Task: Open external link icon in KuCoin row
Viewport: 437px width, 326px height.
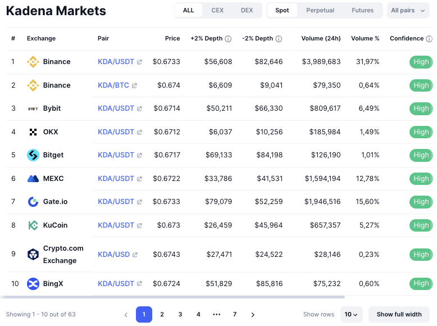Action: point(139,225)
